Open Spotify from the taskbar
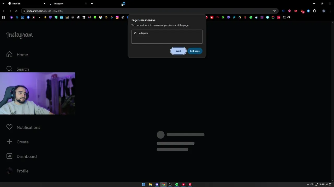 [x=177, y=184]
